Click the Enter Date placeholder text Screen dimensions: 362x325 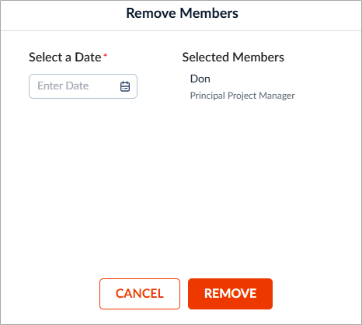point(63,86)
